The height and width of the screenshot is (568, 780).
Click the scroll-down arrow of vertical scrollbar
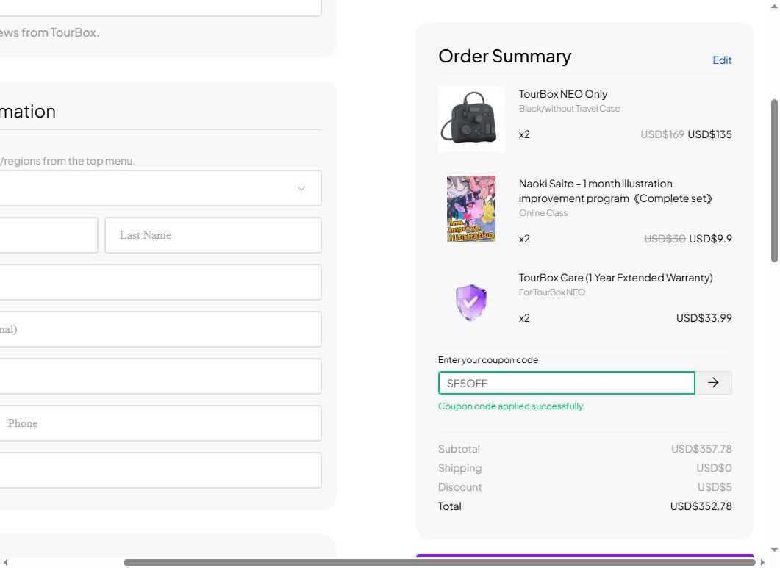click(x=775, y=550)
